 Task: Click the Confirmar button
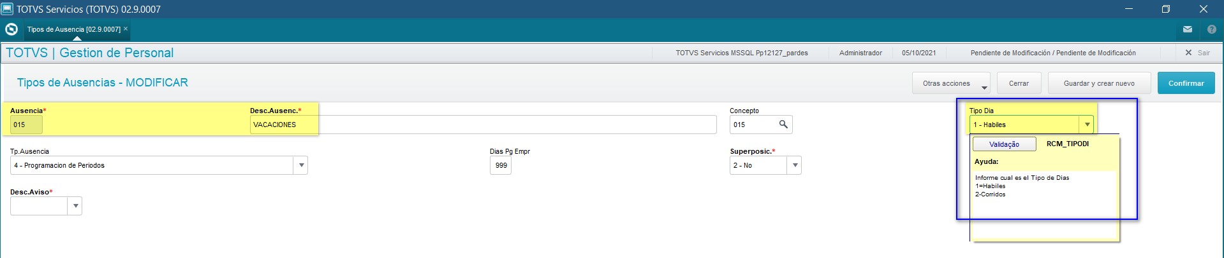1186,83
